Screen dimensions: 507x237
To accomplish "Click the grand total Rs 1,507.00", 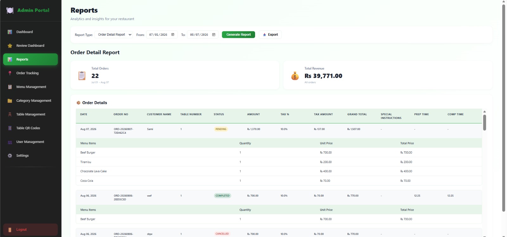I will coord(354,129).
